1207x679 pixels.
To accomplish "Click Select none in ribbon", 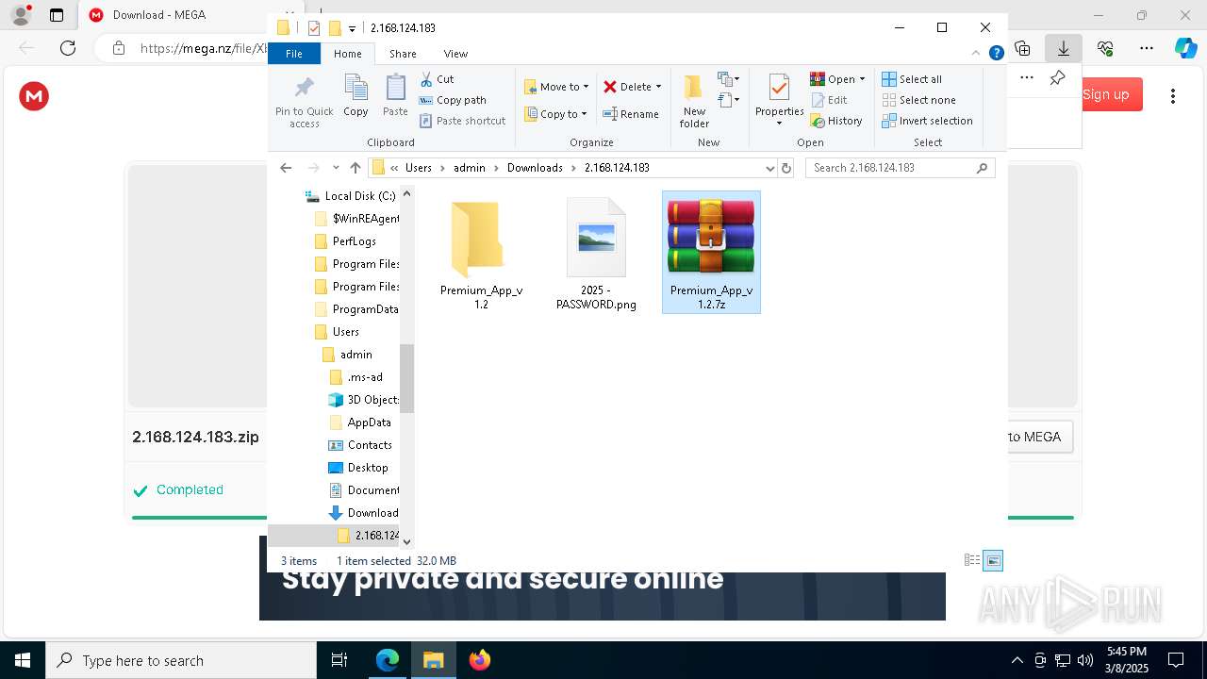I will tap(918, 100).
